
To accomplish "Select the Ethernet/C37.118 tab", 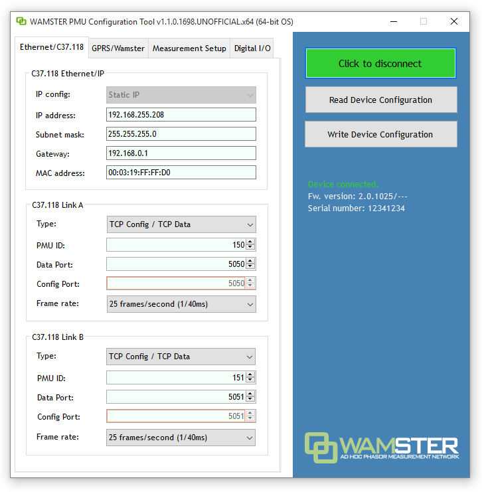I will tap(52, 47).
